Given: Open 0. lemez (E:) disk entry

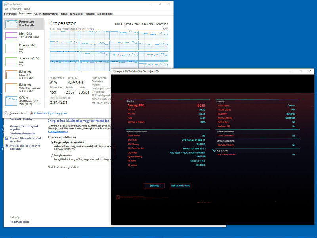Looking at the screenshot, I should click(23, 48).
